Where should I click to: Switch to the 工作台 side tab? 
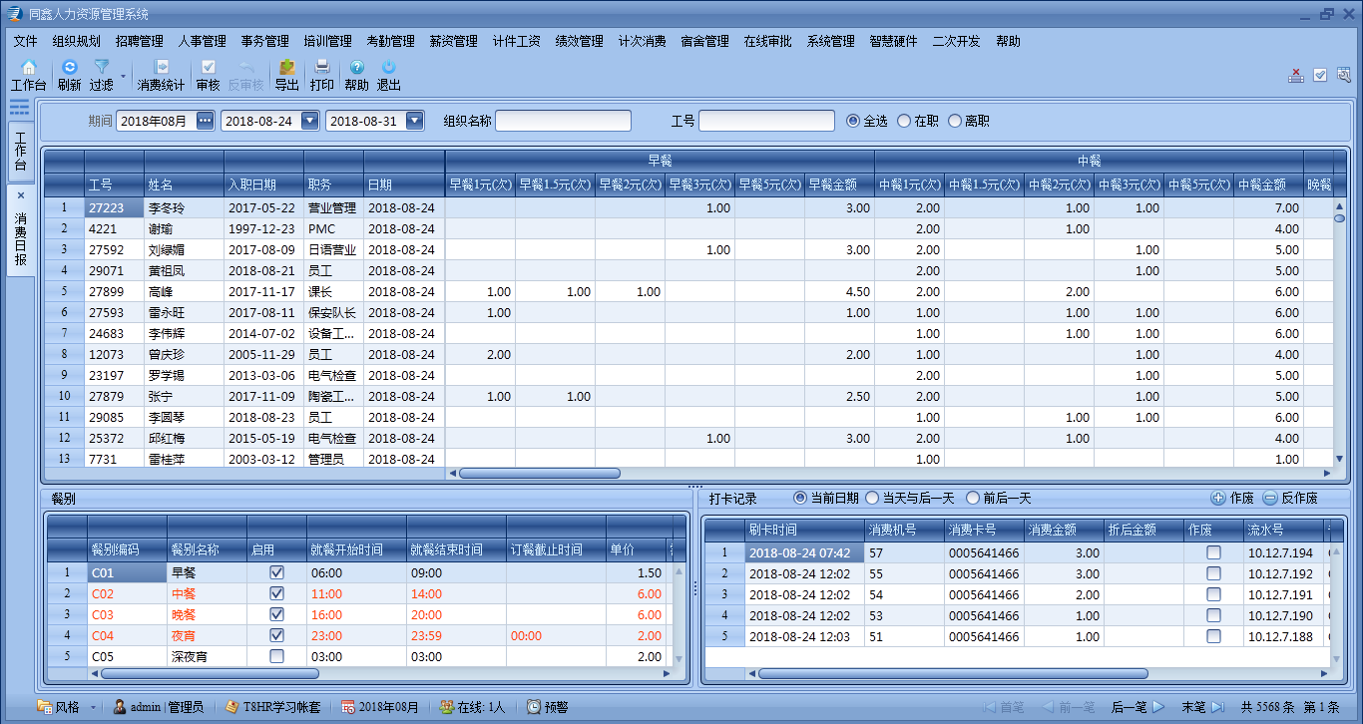[x=20, y=151]
